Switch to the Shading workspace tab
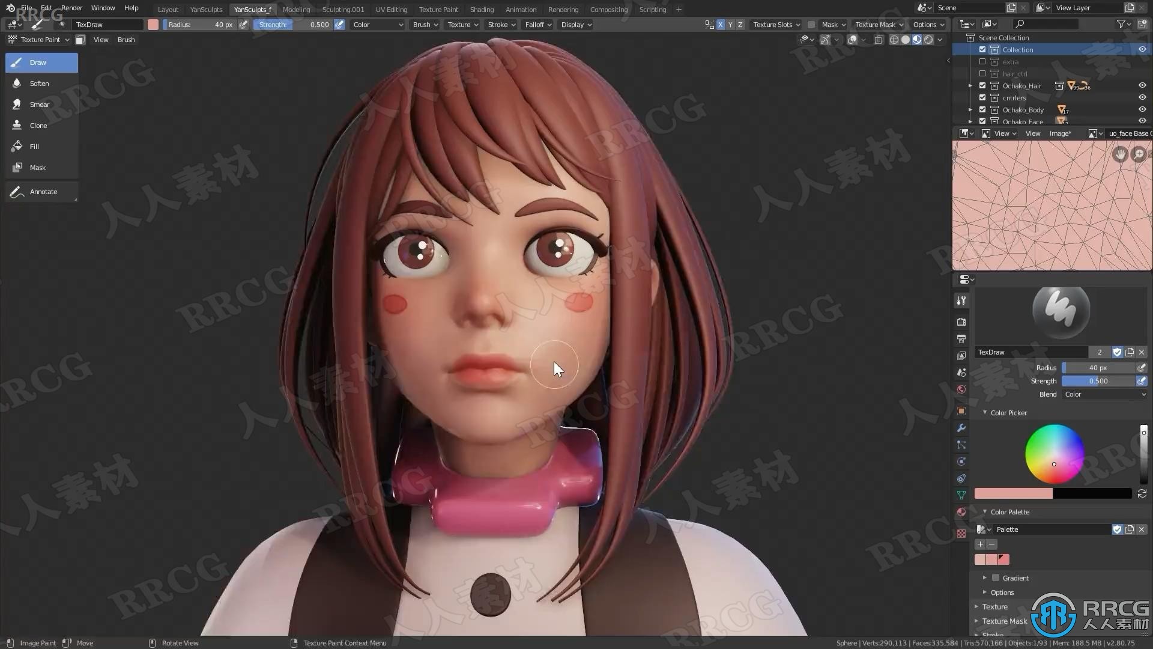1153x649 pixels. 482,10
